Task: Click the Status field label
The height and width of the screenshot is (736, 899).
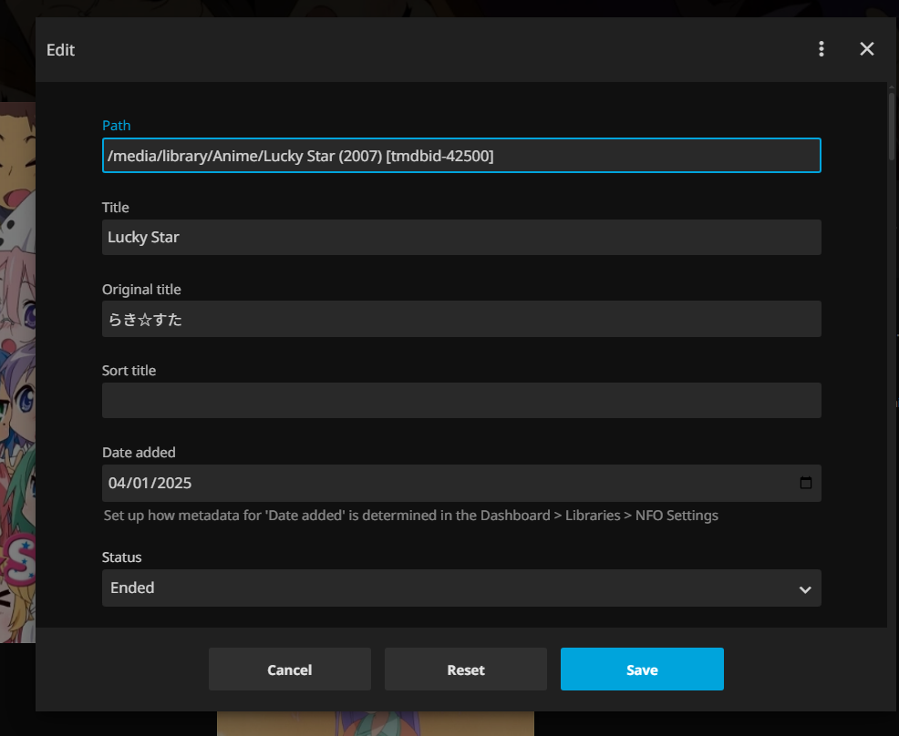Action: (122, 557)
